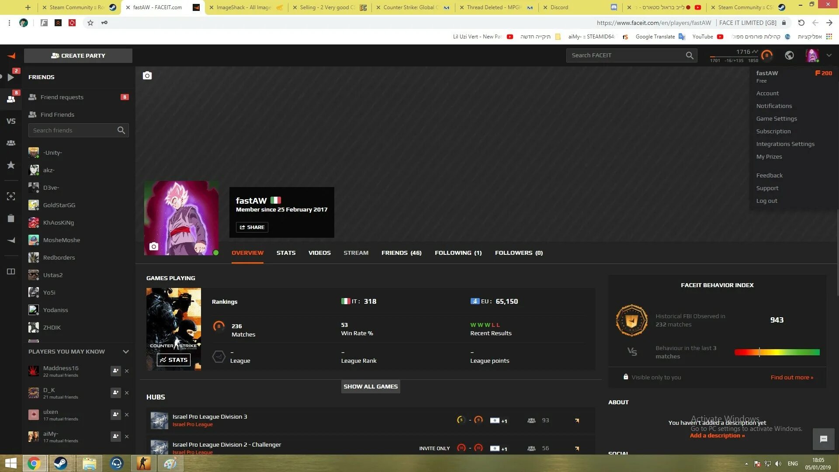Image resolution: width=839 pixels, height=472 pixels.
Task: Click the friends search magnifier icon
Action: 121,130
